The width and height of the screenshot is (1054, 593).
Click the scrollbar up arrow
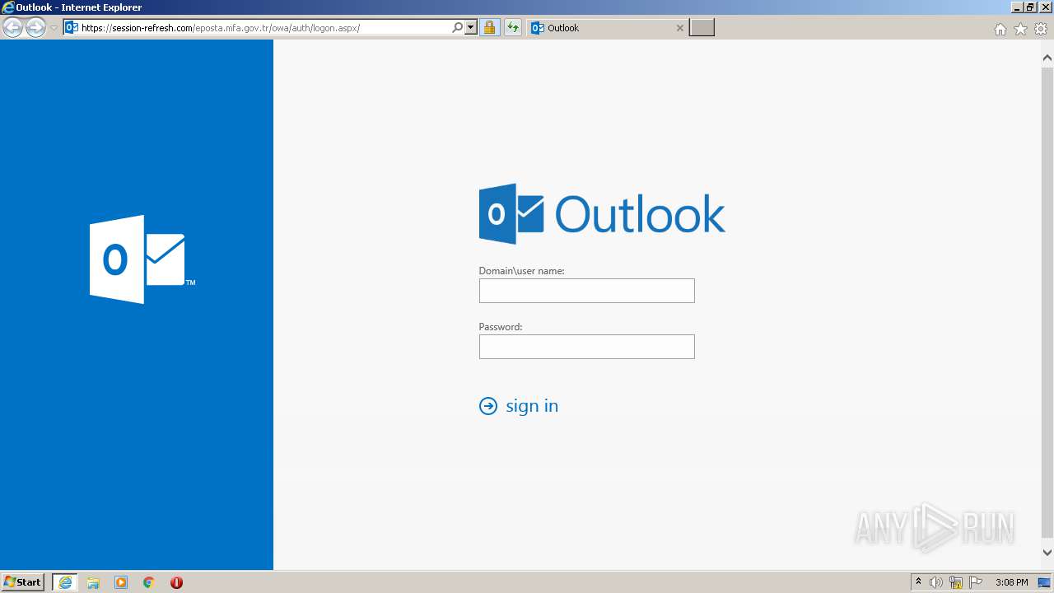click(1047, 58)
